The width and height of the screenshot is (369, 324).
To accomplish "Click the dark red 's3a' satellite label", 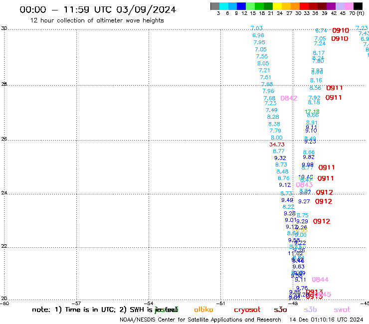I will coord(281,310).
